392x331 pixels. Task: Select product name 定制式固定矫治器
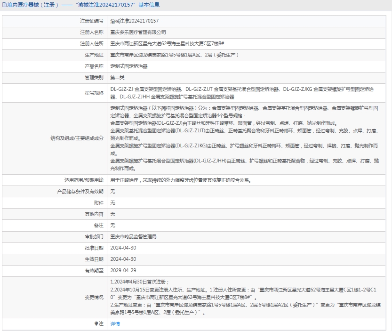pos(128,66)
